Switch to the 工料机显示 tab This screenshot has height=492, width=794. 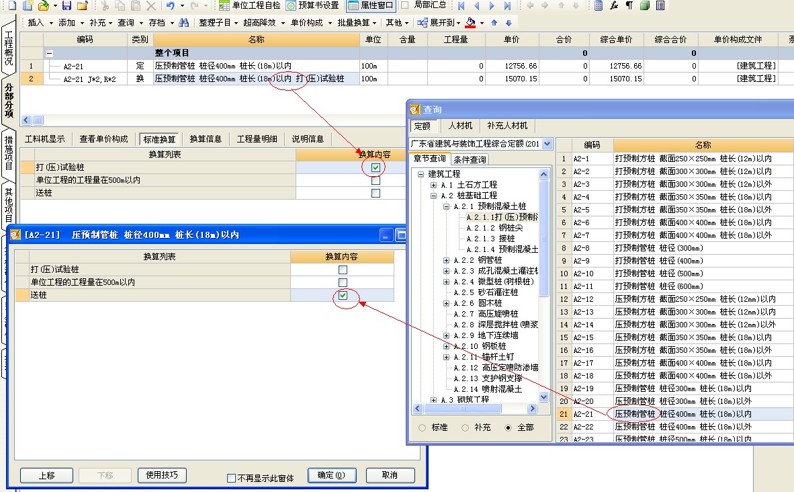44,139
